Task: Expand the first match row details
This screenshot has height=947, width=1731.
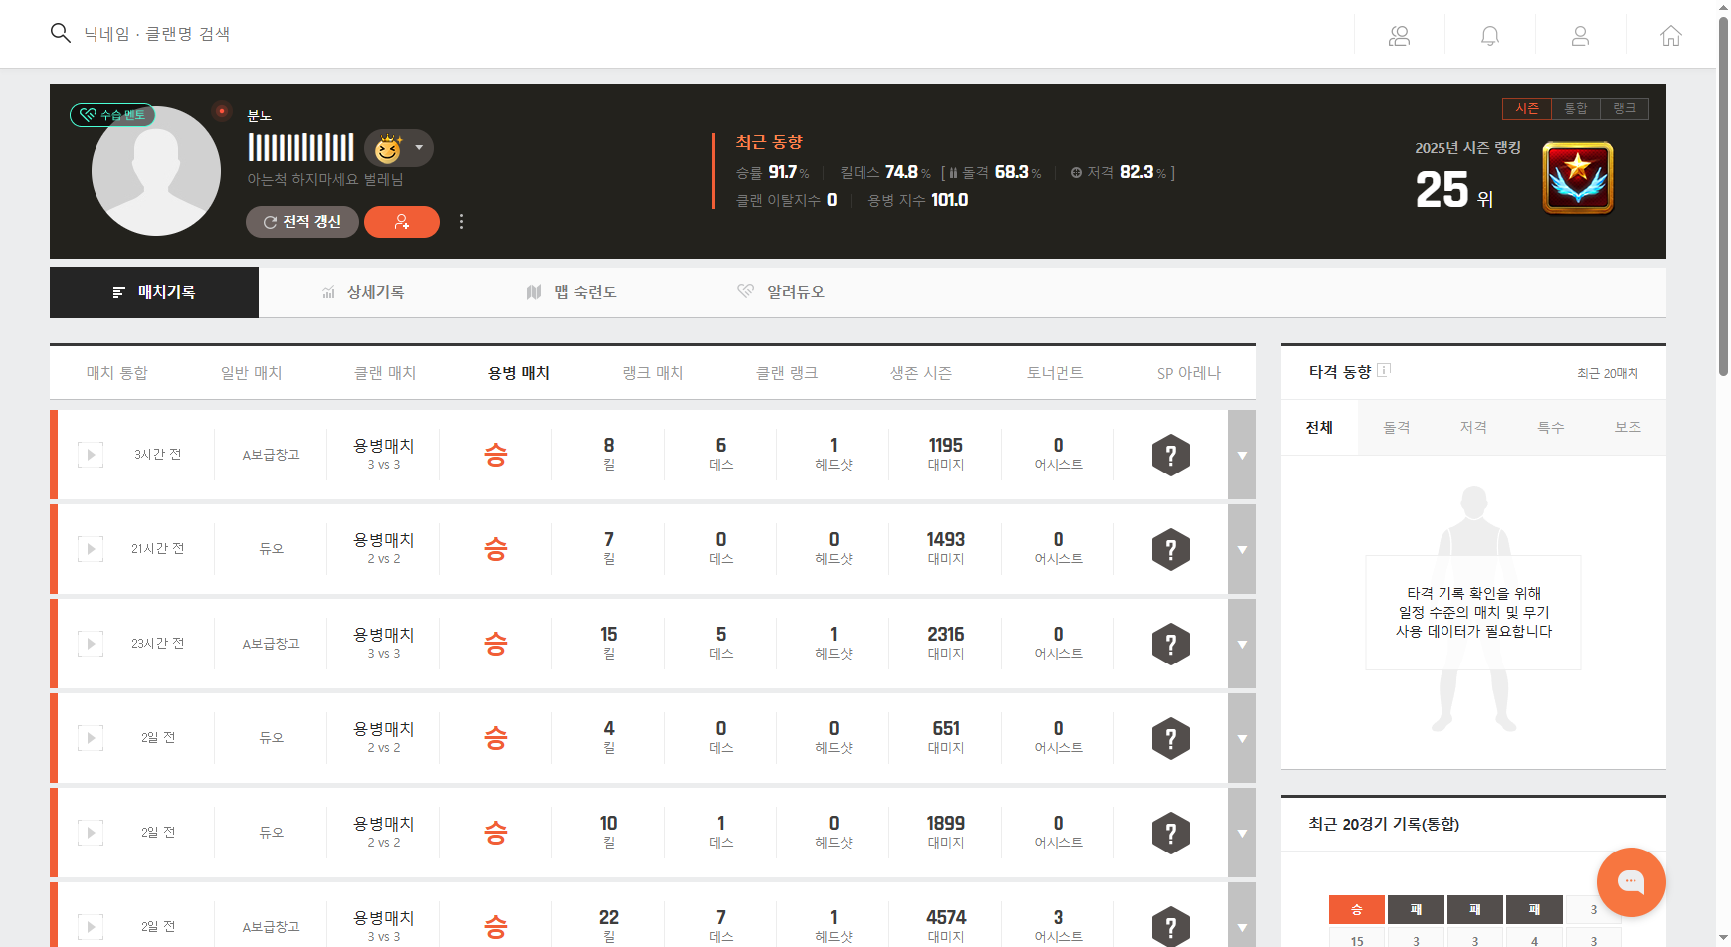Action: coord(1242,455)
